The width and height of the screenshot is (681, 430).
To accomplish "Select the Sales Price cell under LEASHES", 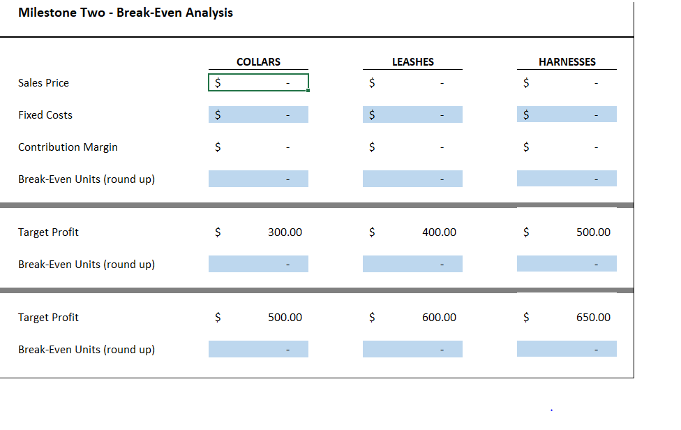I will coord(412,82).
